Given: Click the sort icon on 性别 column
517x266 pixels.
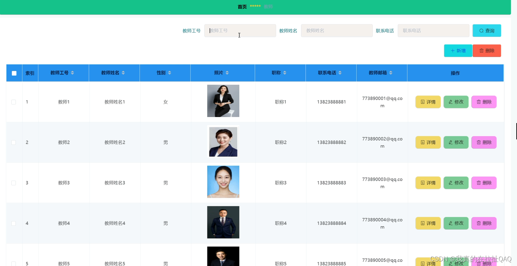Looking at the screenshot, I should point(170,73).
